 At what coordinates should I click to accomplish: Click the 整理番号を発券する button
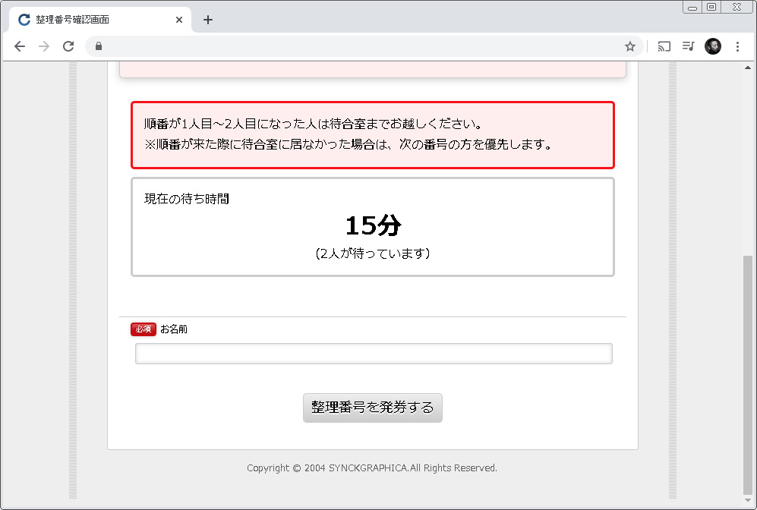[x=372, y=408]
